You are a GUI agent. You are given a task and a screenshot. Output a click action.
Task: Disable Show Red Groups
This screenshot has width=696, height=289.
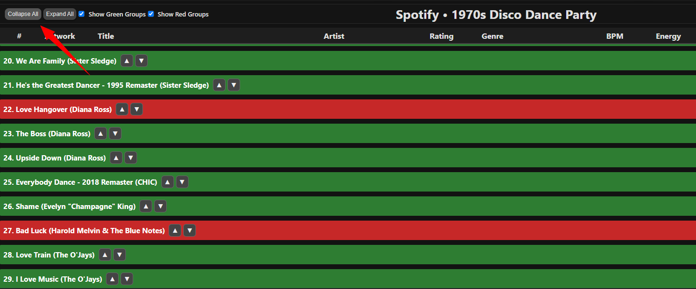pyautogui.click(x=151, y=14)
